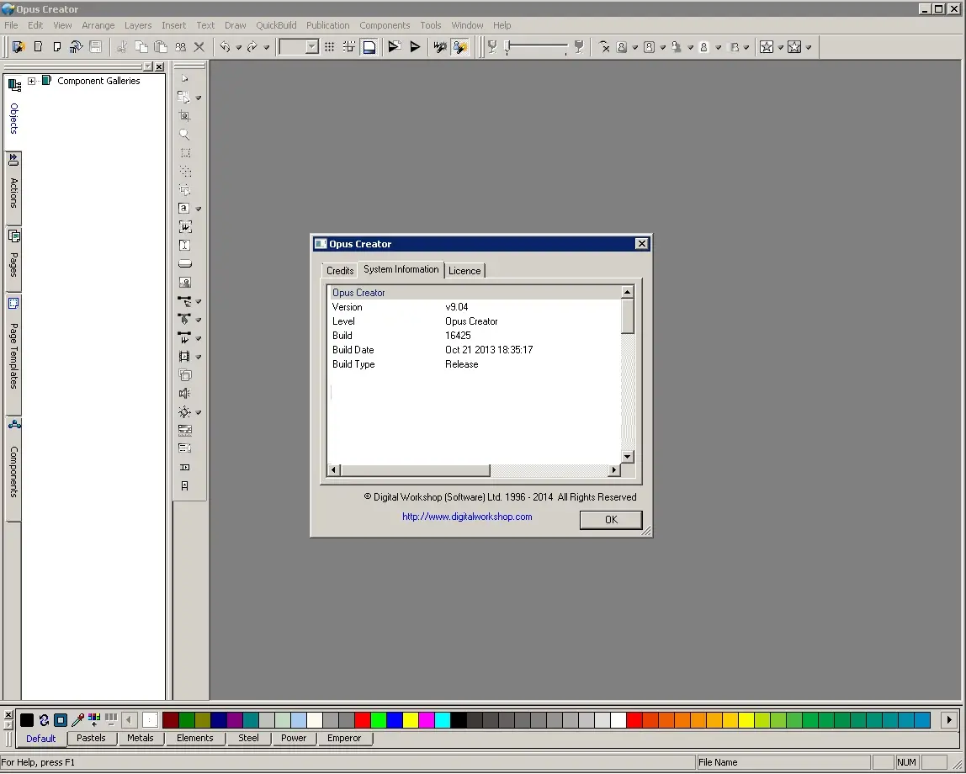Click the Cut scissors icon
Viewport: 966px width, 774px height.
pyautogui.click(x=121, y=47)
